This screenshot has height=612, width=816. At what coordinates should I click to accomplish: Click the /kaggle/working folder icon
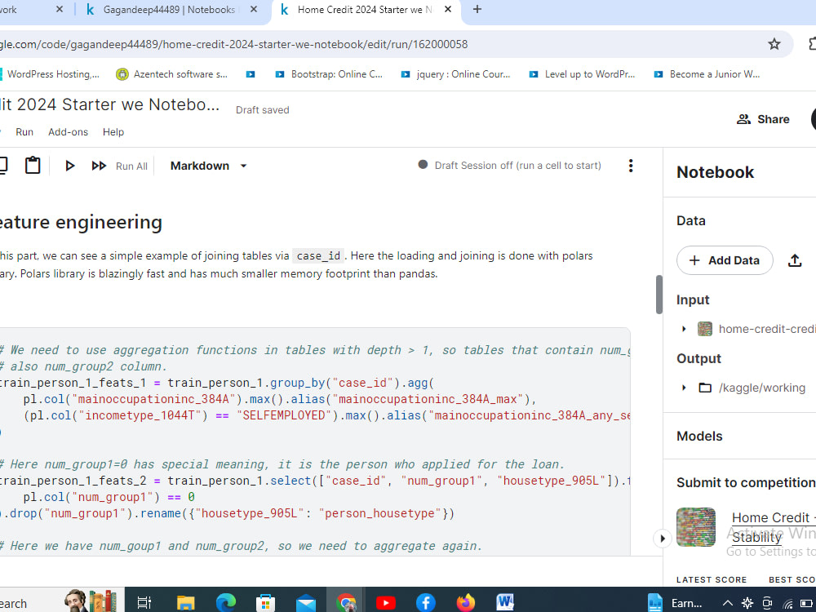pos(705,388)
